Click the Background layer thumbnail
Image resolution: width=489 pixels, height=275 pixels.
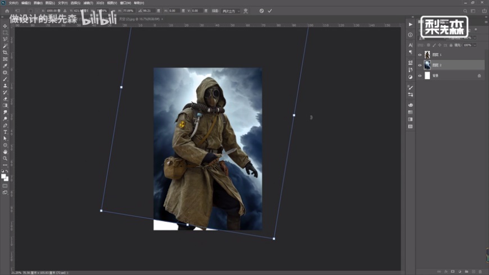pyautogui.click(x=427, y=75)
